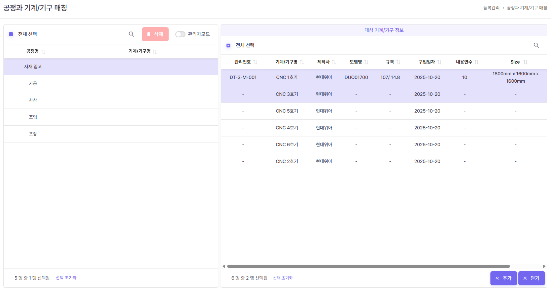Sort by 관리번호 column sort icon
This screenshot has width=551, height=290.
pos(255,62)
